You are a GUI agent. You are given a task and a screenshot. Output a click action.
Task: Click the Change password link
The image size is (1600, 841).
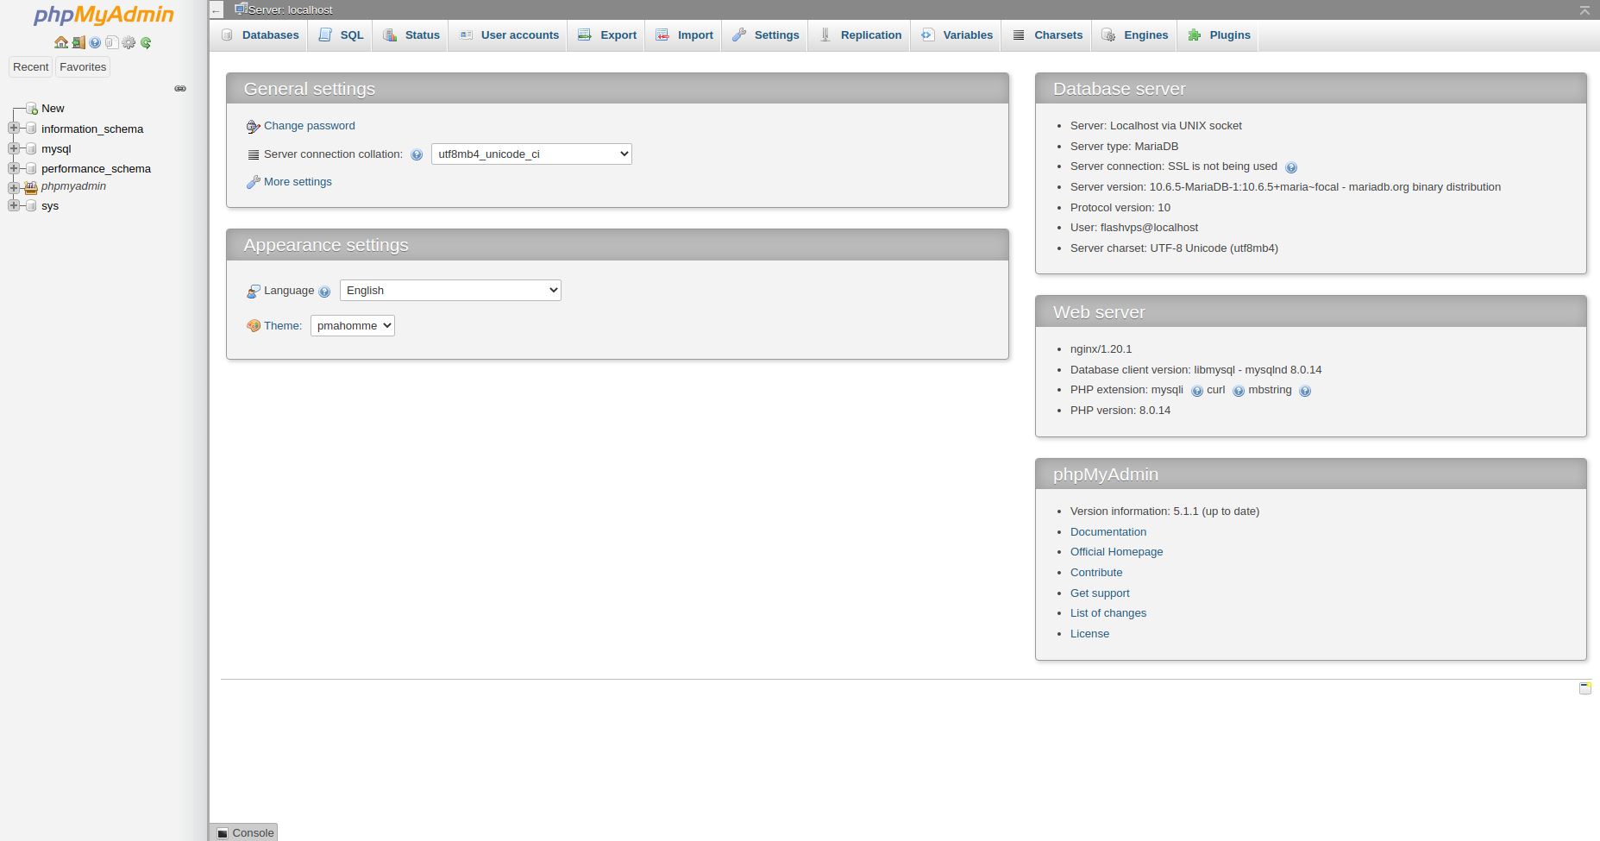(x=309, y=126)
